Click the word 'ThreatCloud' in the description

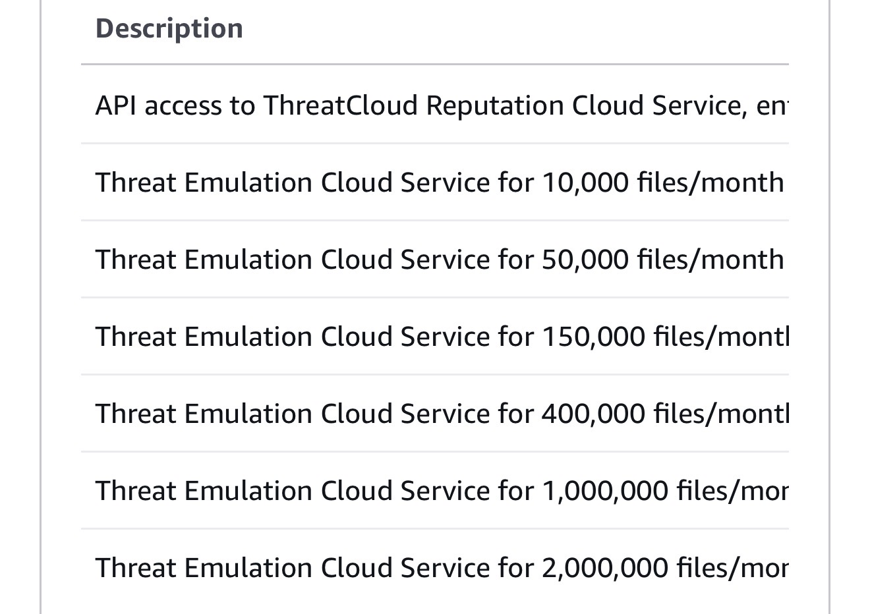tap(341, 105)
